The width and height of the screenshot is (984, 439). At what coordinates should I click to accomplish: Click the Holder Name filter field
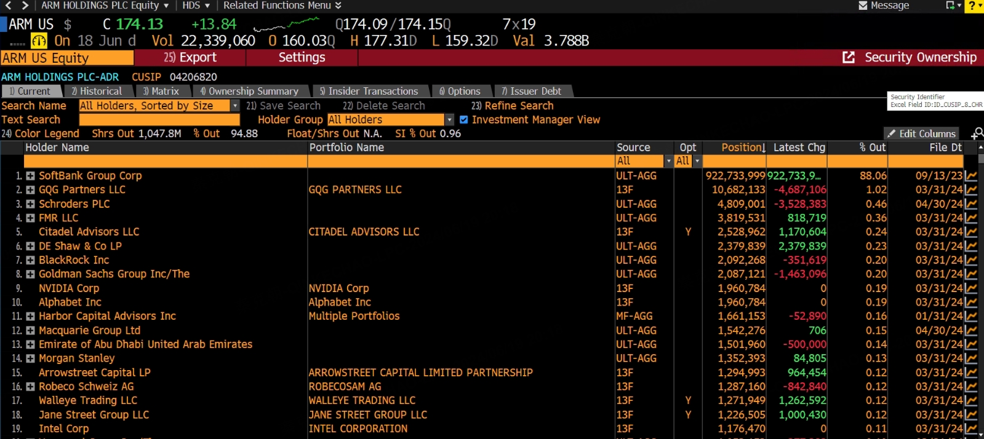(166, 161)
